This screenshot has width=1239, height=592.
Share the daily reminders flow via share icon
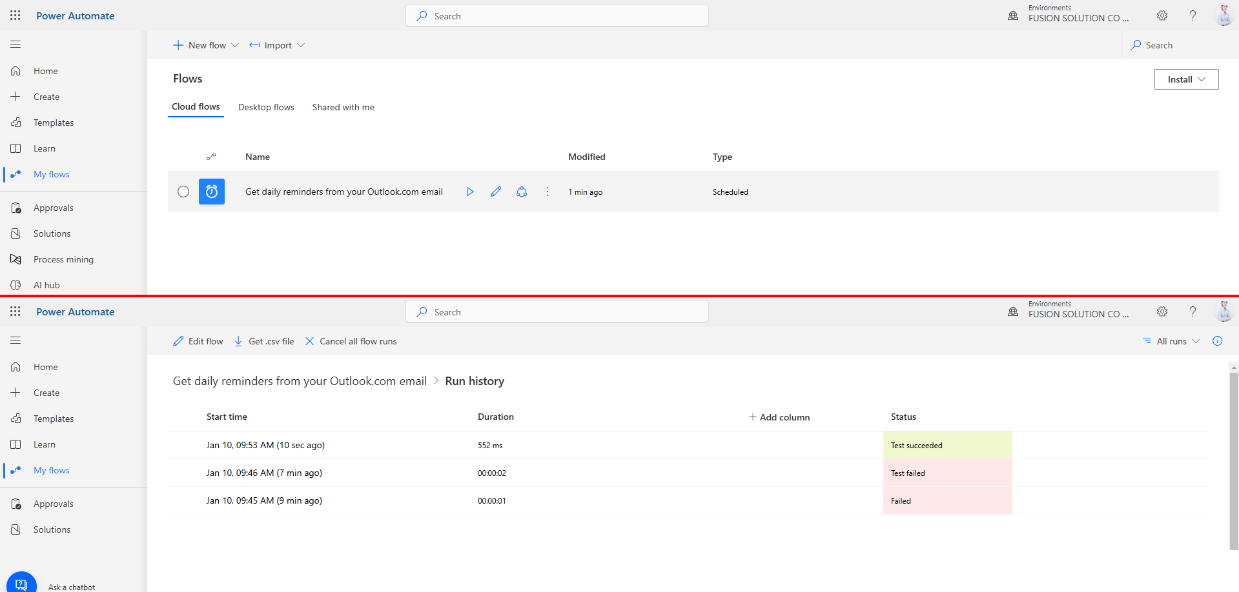tap(522, 192)
